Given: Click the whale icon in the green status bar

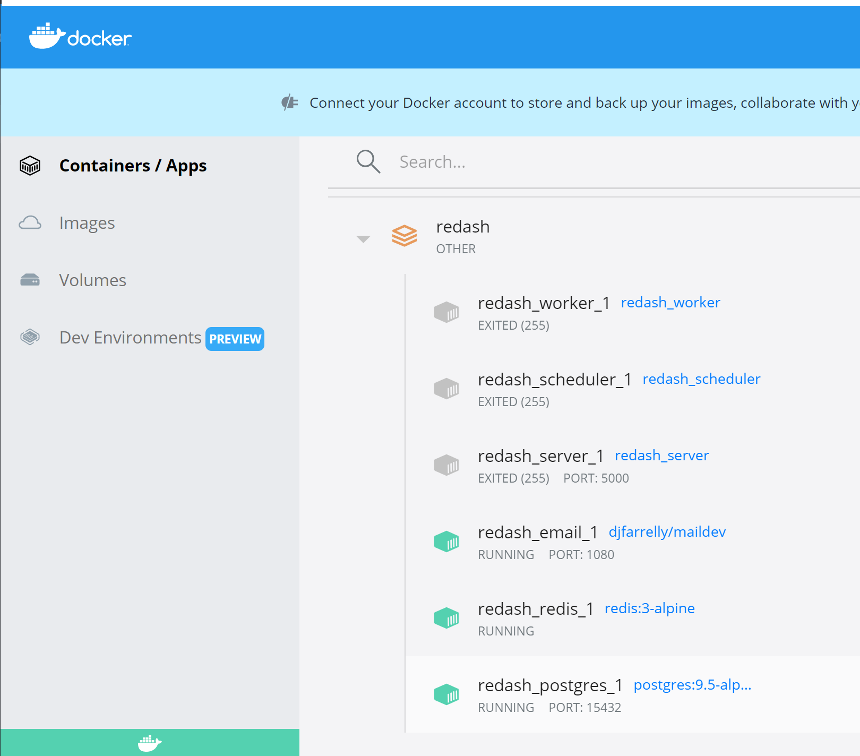Looking at the screenshot, I should [150, 743].
